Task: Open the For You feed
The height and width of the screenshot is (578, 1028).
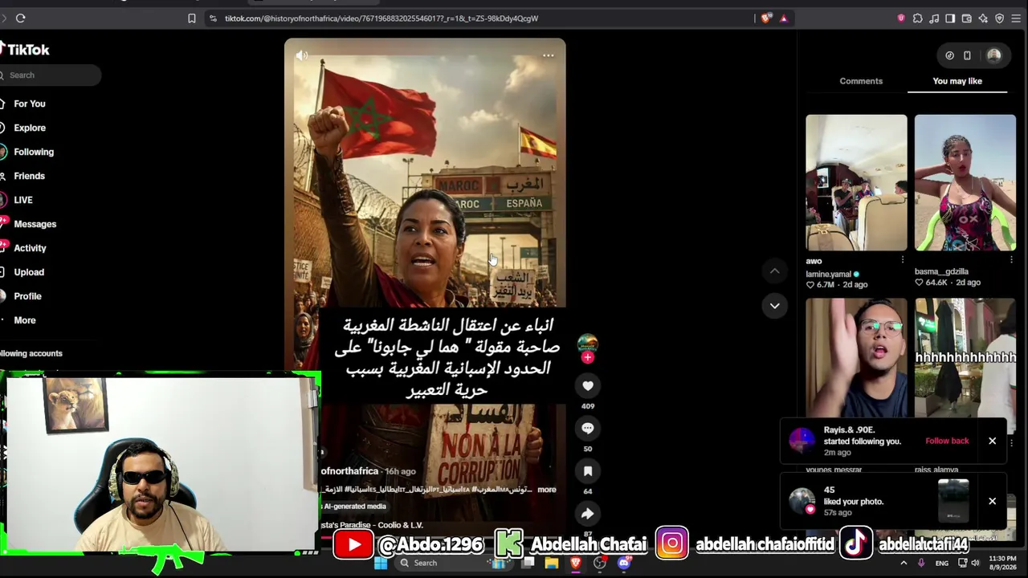Action: point(29,104)
